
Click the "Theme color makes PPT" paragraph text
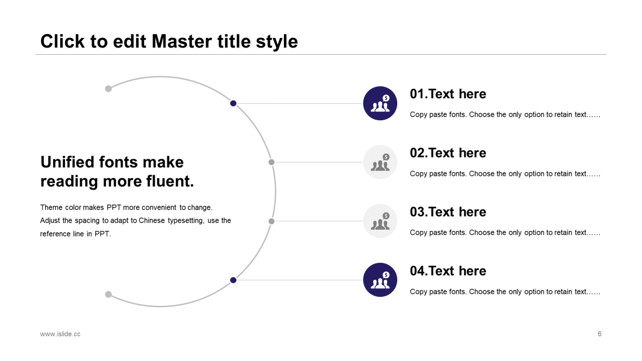(x=135, y=221)
